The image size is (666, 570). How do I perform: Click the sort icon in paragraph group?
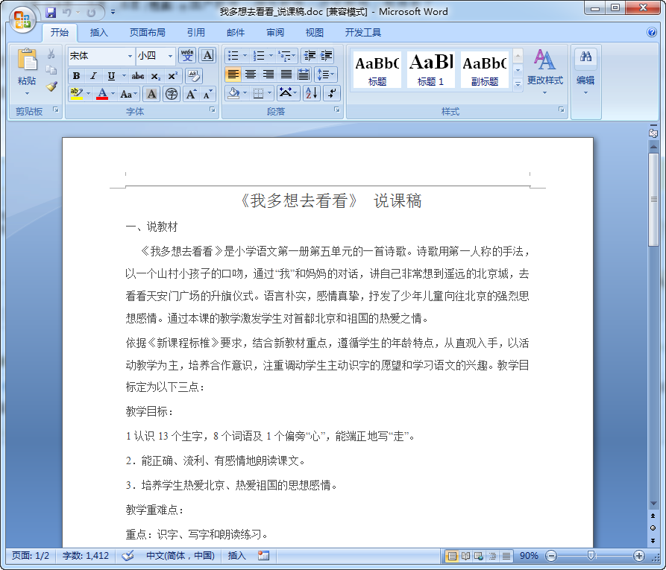click(x=310, y=92)
